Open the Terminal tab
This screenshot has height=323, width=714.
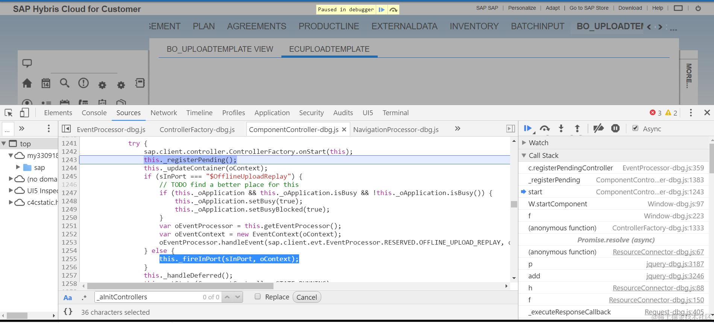(395, 113)
